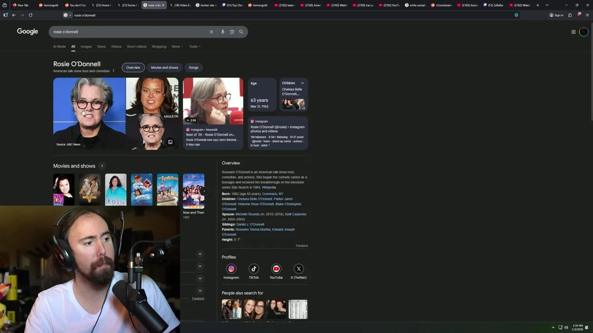Expand the Children card chevron

pyautogui.click(x=303, y=83)
